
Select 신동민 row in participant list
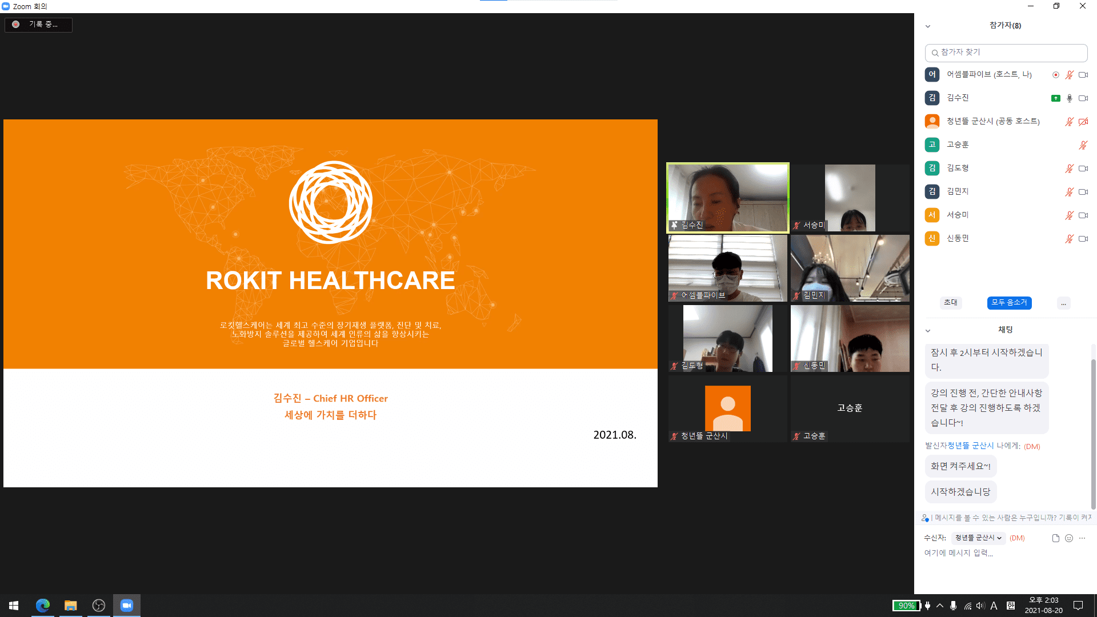pos(1006,238)
